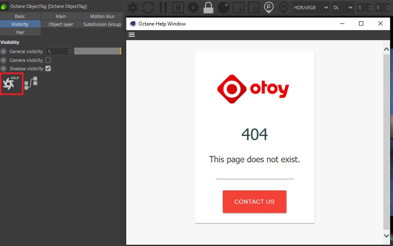This screenshot has width=393, height=246.
Task: Click the focus picker F pin icon
Action: 269,8
